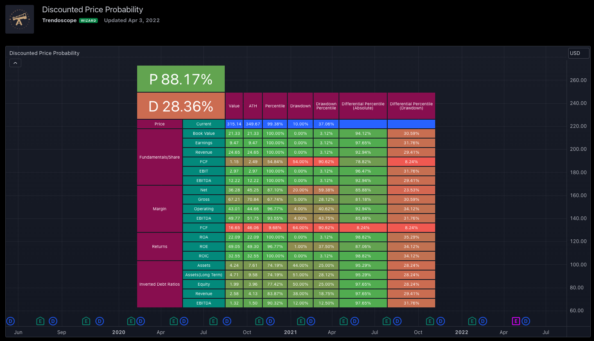Collapse the chart legend with the chevron button
This screenshot has width=594, height=341.
[15, 63]
